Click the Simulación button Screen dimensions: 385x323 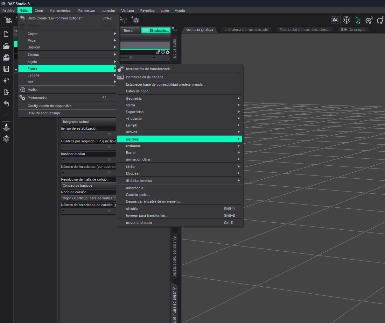click(156, 31)
